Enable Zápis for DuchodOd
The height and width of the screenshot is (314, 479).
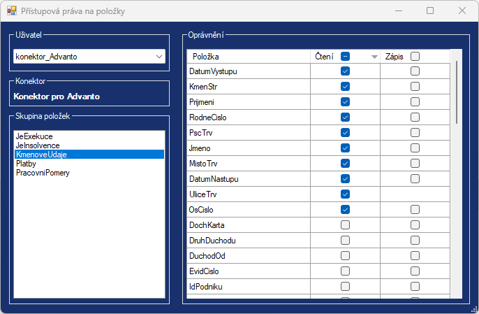coord(415,256)
